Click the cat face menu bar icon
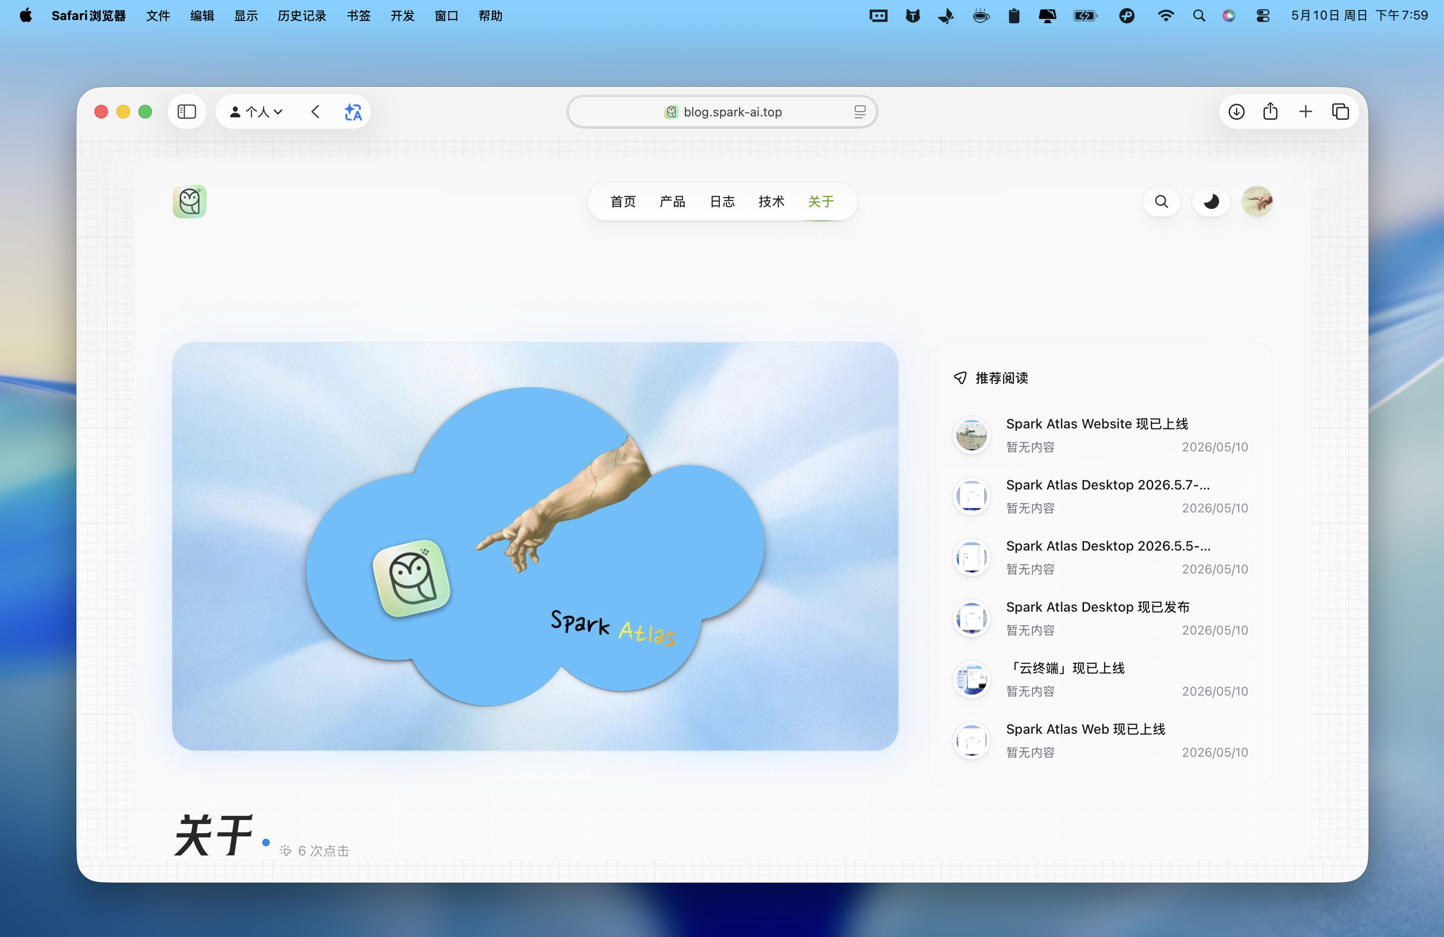Viewport: 1444px width, 937px height. (913, 16)
